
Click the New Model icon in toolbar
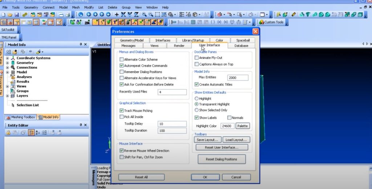[x=3, y=15]
